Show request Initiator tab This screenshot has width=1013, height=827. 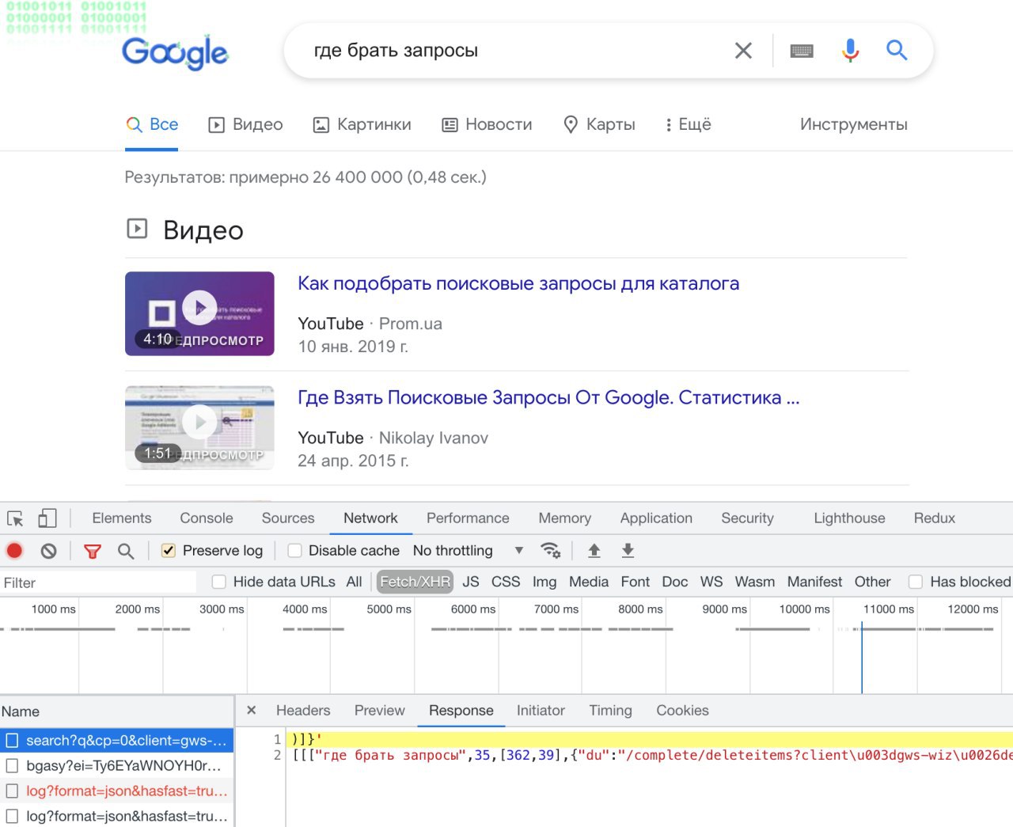(x=541, y=711)
